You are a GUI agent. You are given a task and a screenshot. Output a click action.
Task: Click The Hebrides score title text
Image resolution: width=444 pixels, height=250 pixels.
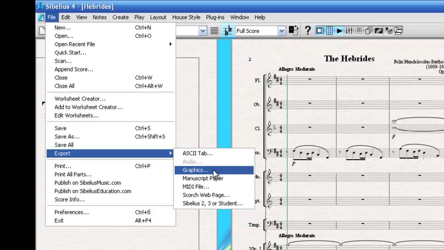(349, 58)
